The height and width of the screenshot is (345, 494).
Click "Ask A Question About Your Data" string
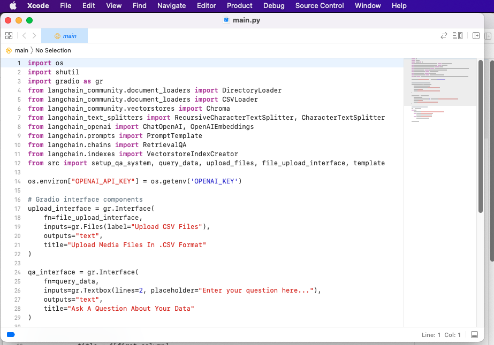[131, 309]
